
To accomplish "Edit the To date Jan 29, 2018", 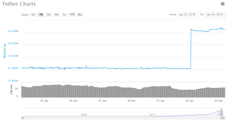I will 215,15.
